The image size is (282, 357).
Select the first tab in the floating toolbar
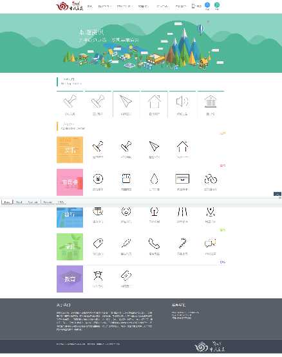(x=7, y=202)
